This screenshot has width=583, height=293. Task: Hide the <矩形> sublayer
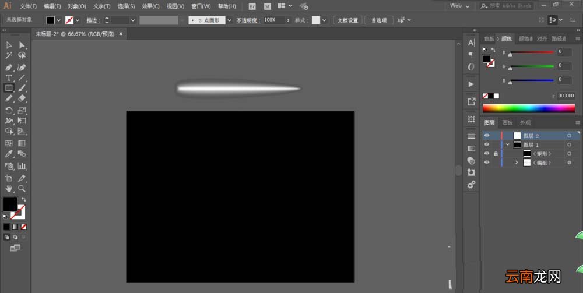tap(487, 153)
